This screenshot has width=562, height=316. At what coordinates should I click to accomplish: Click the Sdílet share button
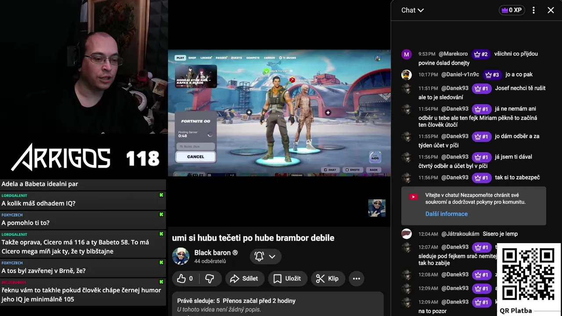pyautogui.click(x=244, y=278)
